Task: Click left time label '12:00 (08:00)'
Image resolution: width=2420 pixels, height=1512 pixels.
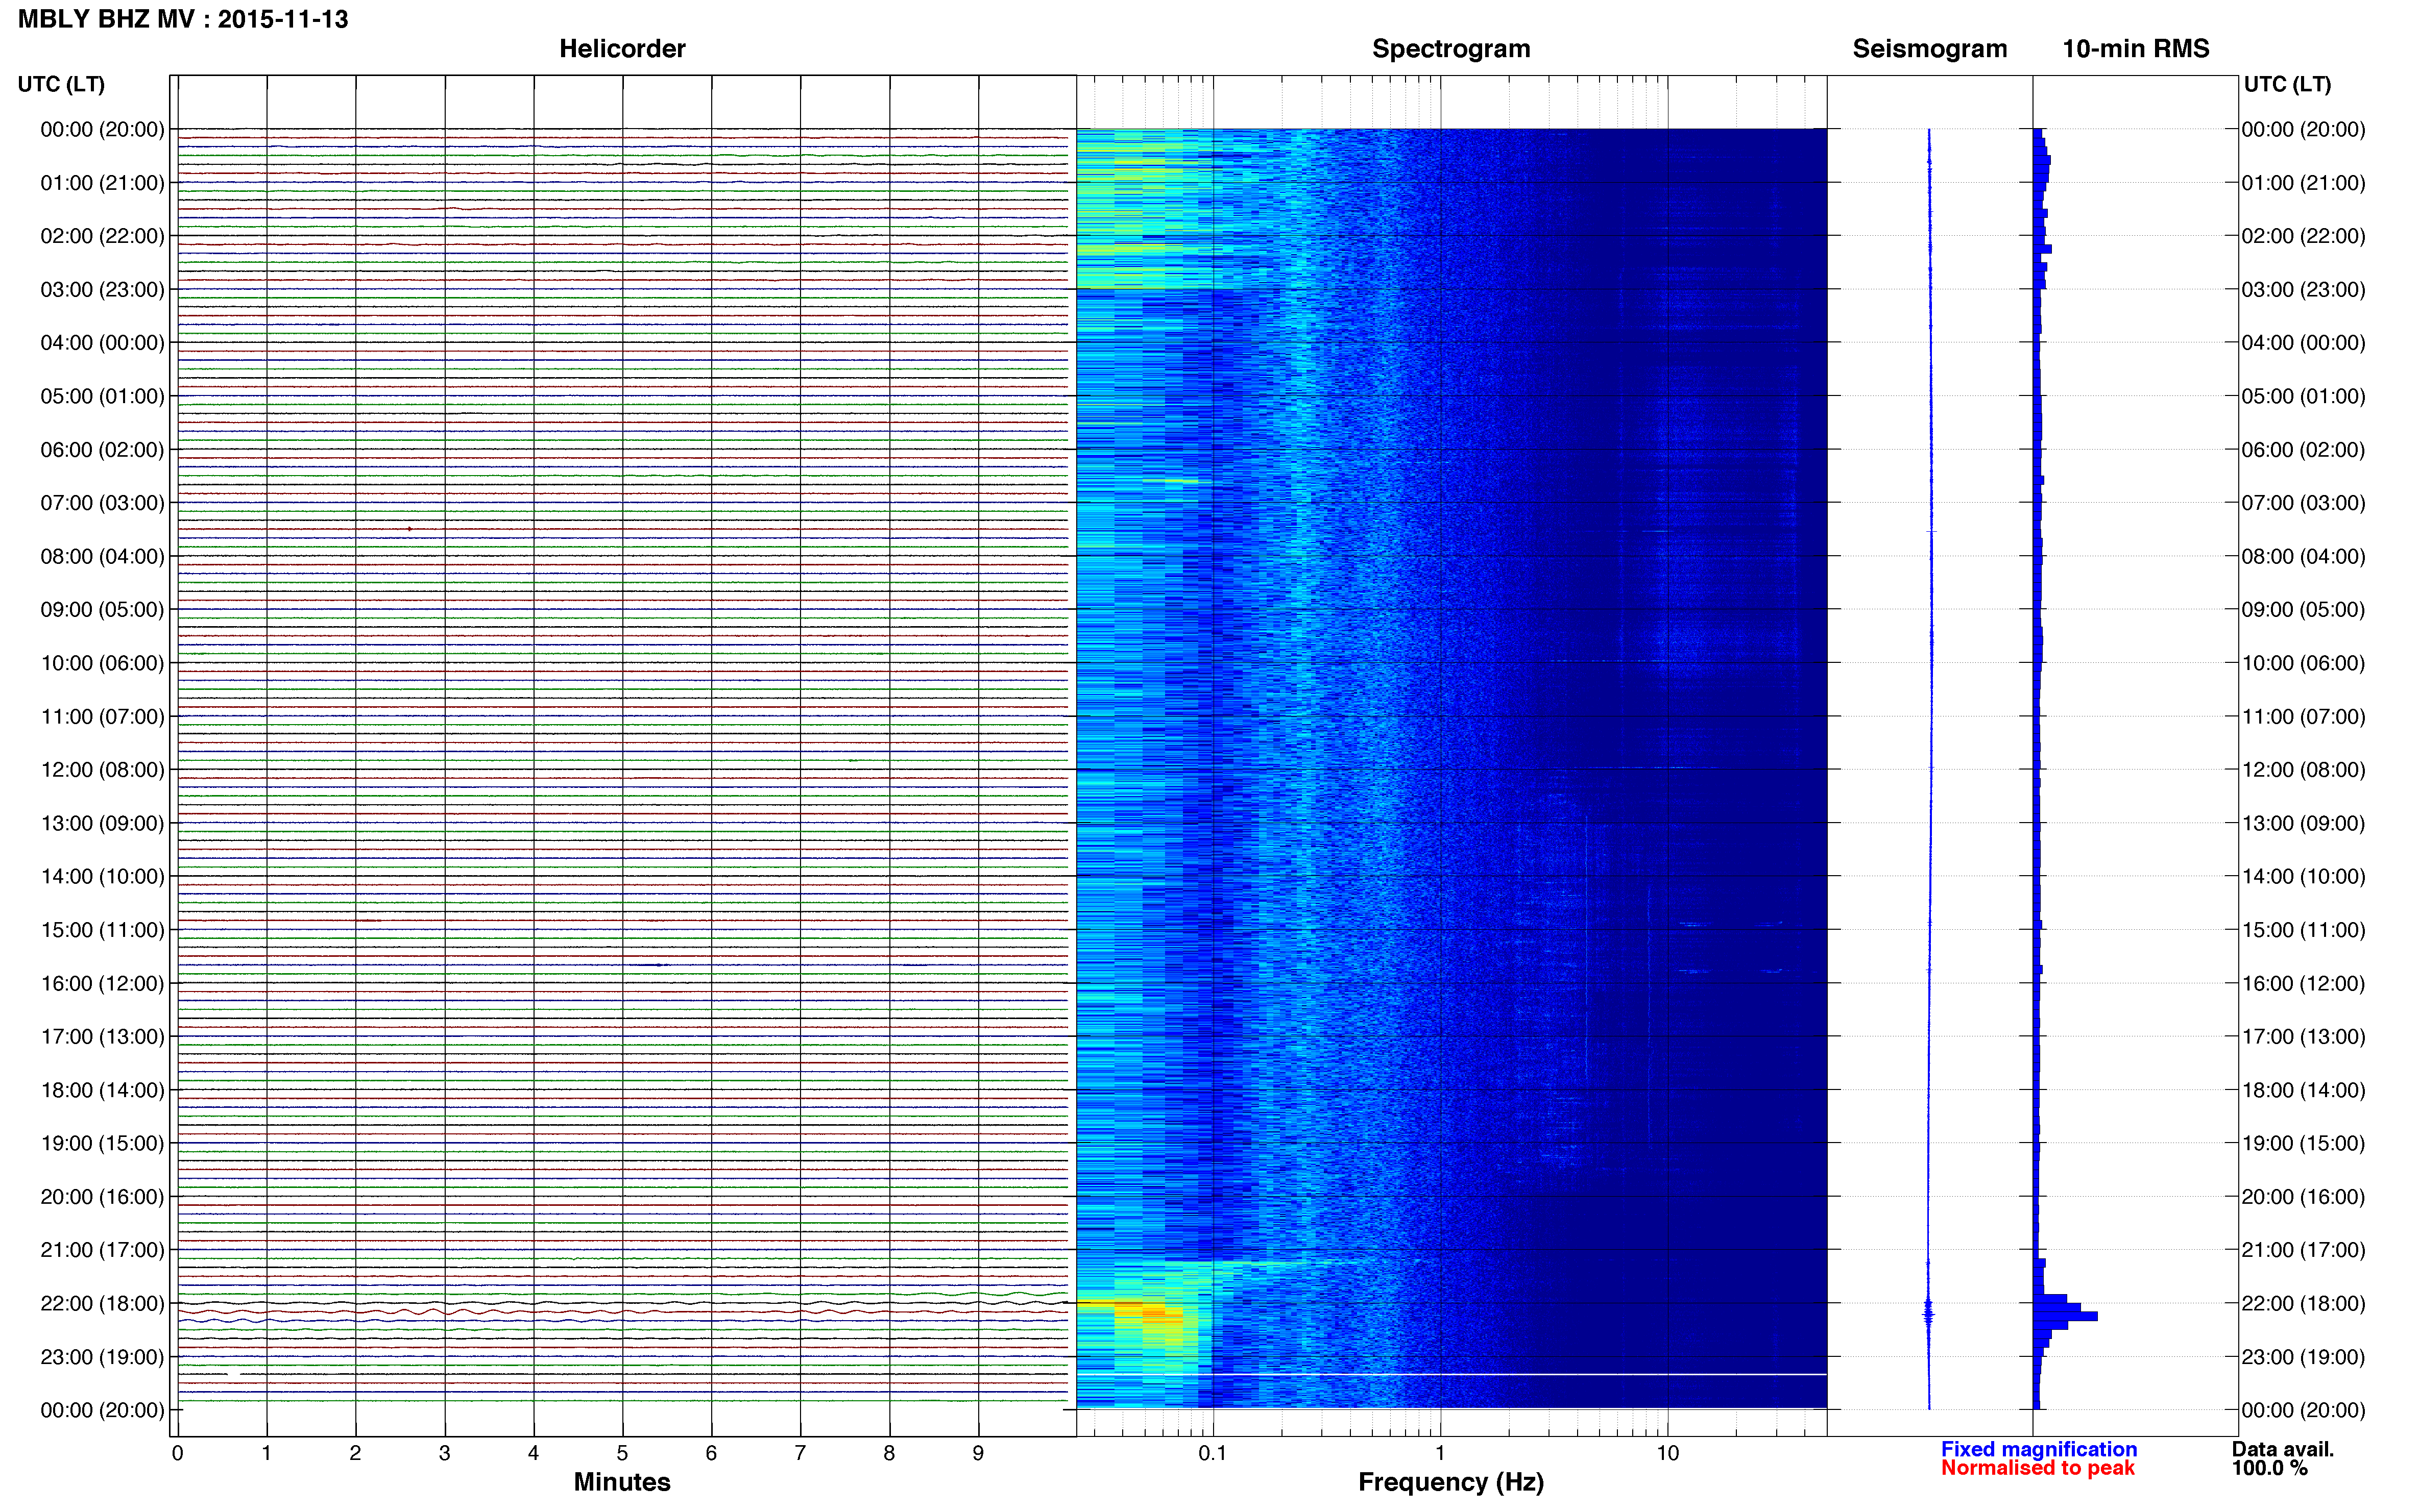Action: point(102,770)
